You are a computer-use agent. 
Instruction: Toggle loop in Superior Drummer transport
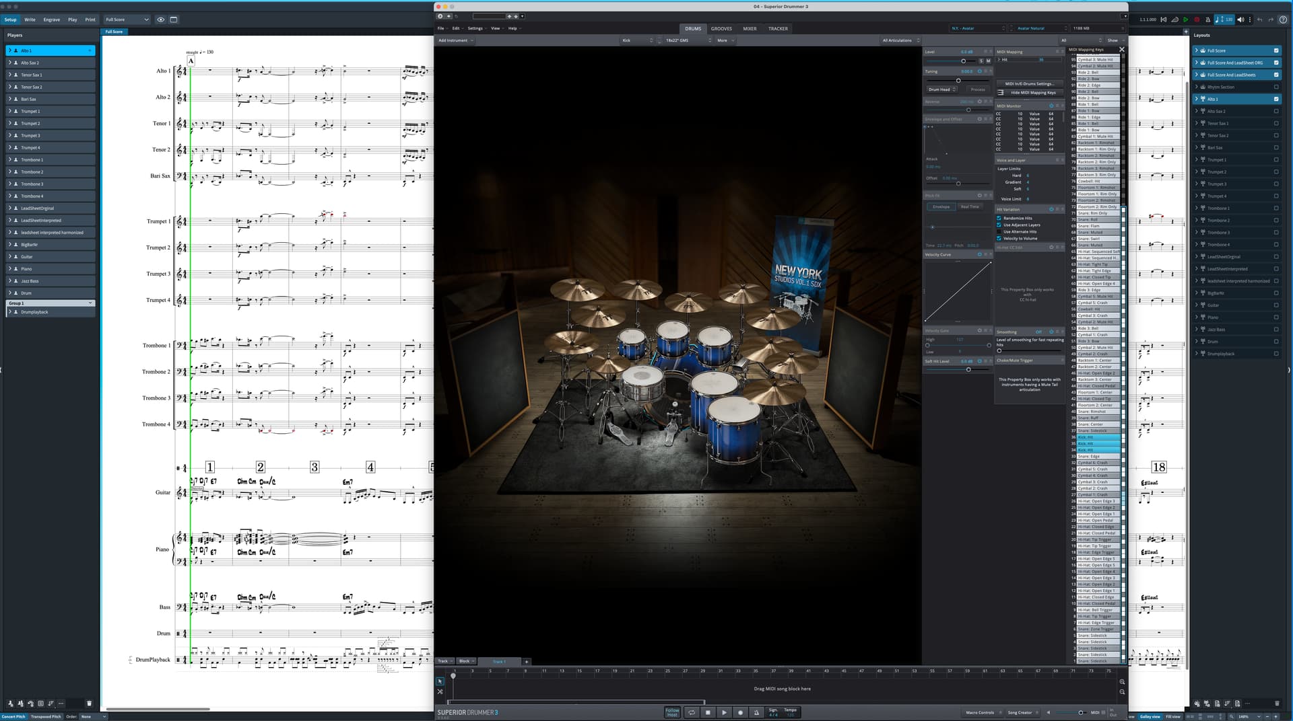(691, 712)
